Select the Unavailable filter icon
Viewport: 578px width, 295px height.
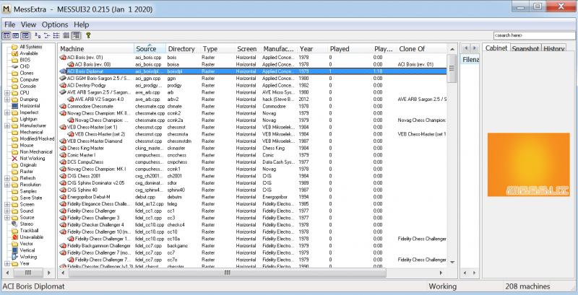click(30, 237)
